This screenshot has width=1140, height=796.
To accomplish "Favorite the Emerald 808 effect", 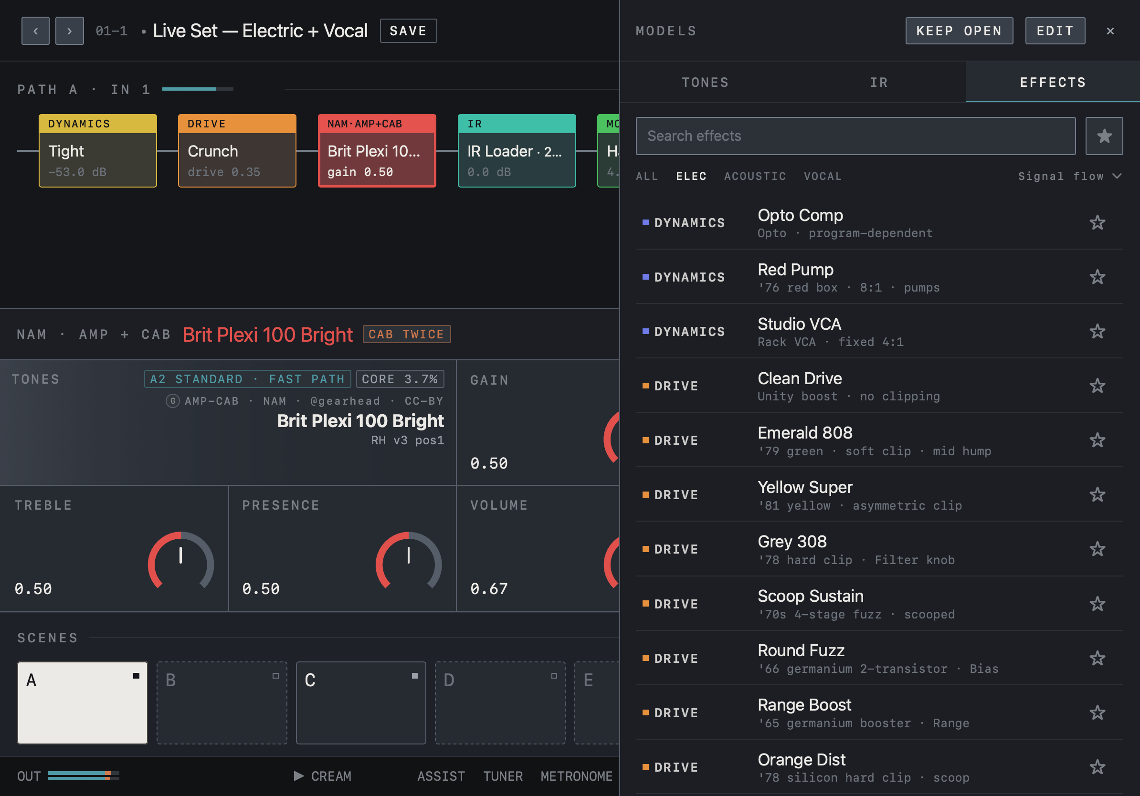I will tap(1098, 440).
